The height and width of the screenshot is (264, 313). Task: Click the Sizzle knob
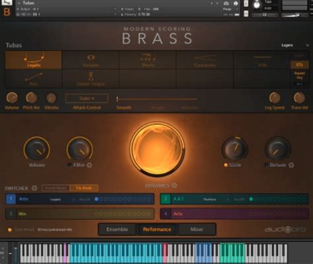[x=235, y=149]
